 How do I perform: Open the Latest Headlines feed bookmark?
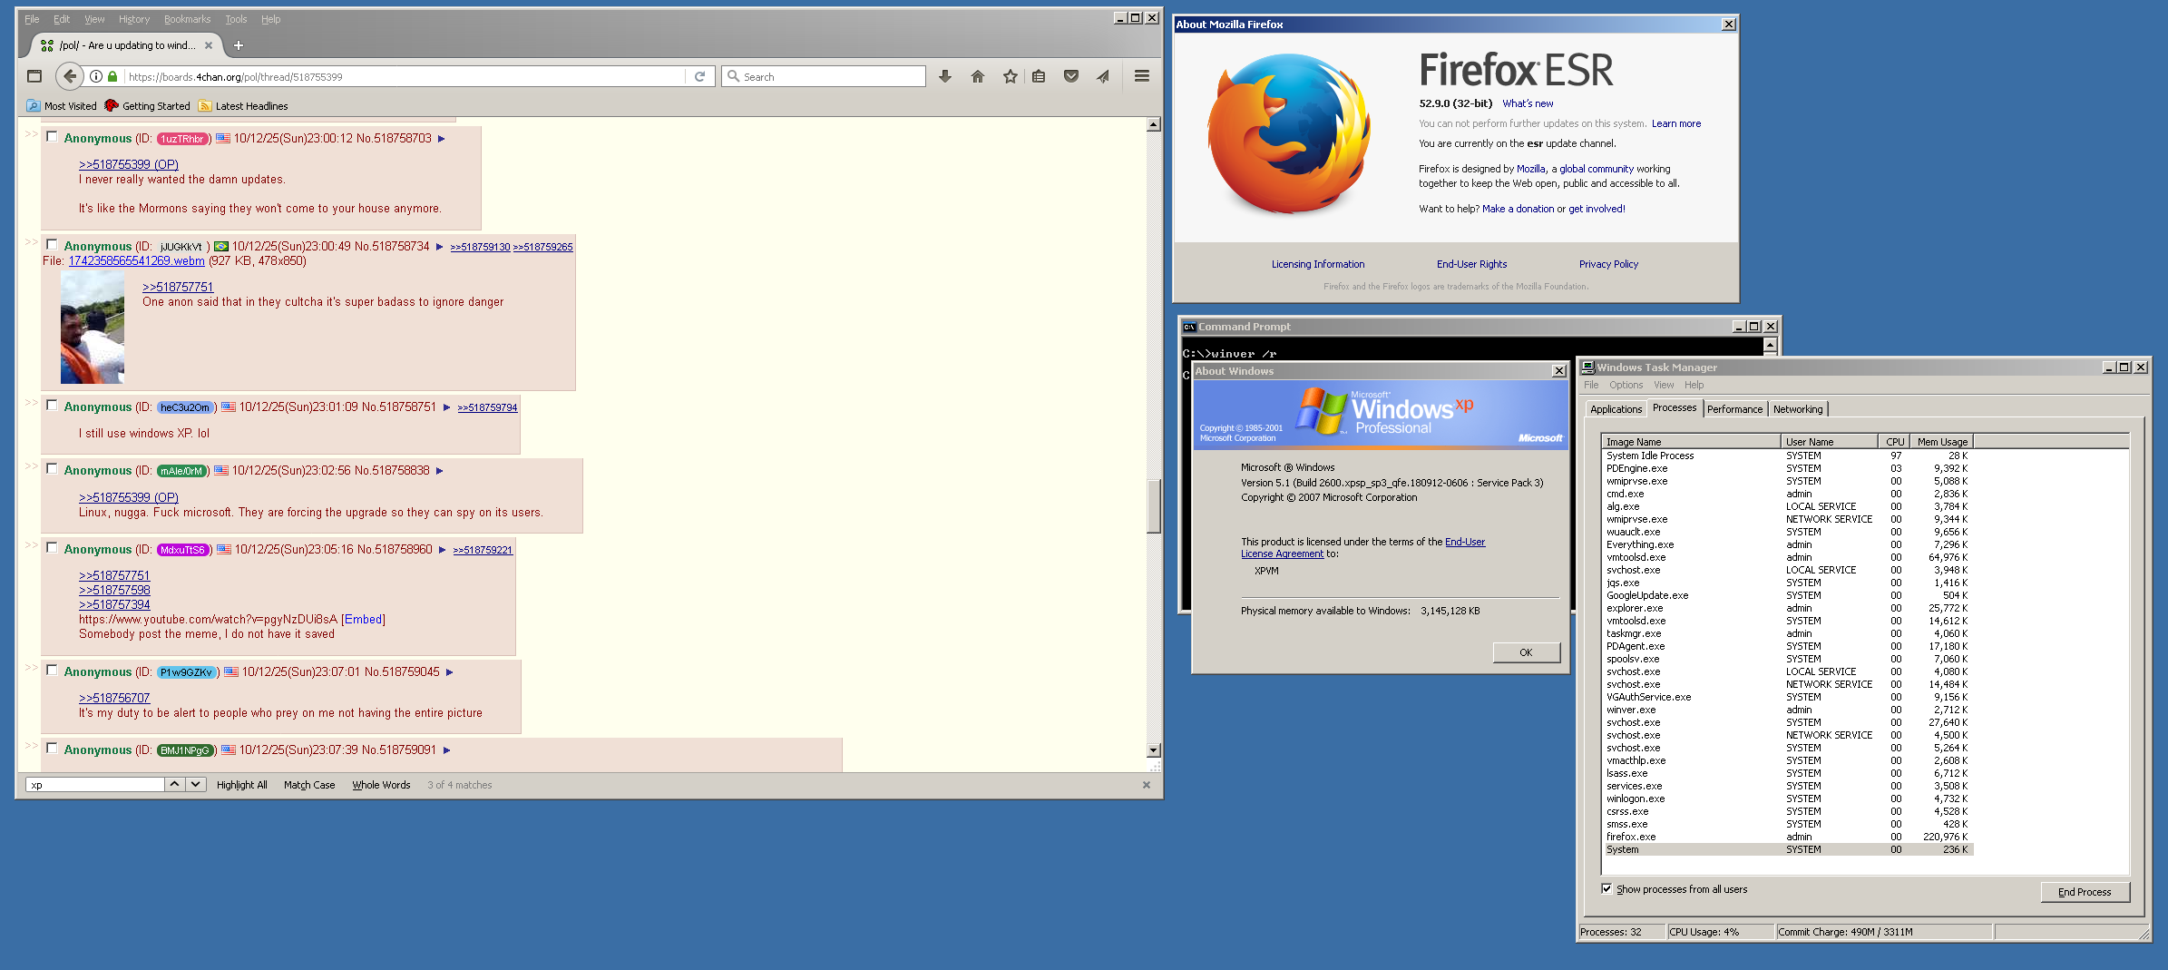click(243, 106)
